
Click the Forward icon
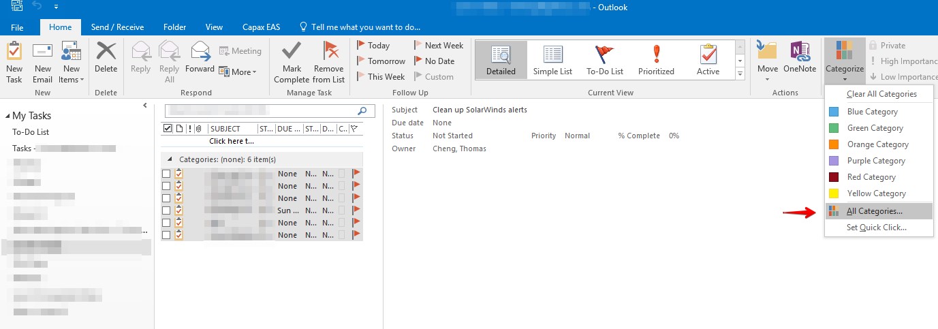(200, 53)
